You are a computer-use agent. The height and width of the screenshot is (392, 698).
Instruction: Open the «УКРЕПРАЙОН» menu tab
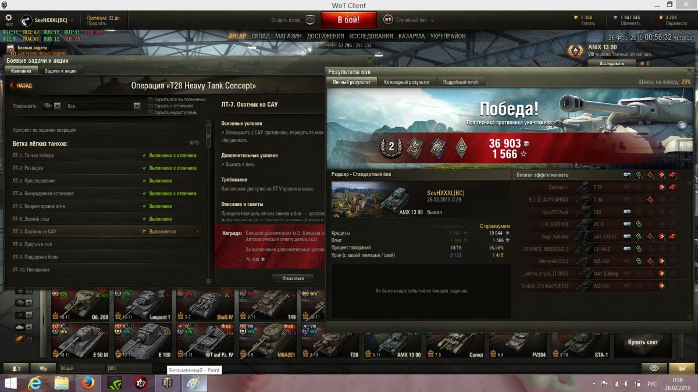click(448, 36)
